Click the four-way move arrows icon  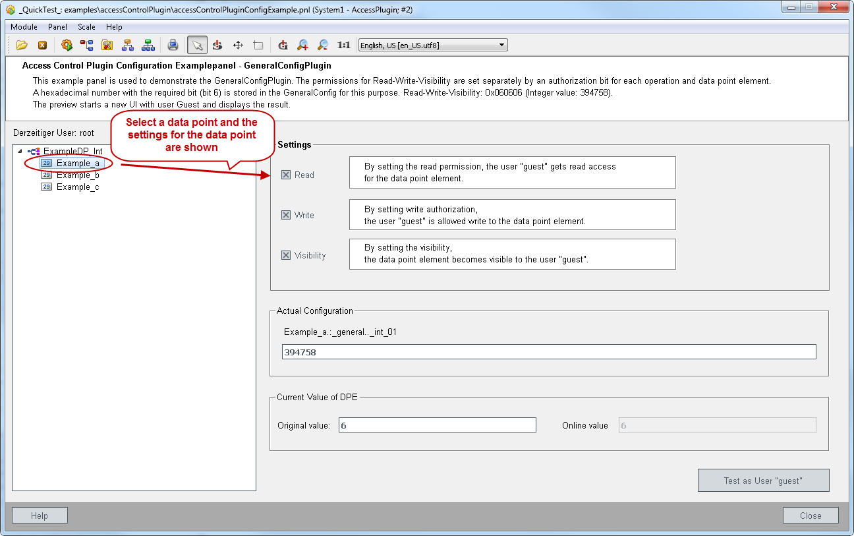pyautogui.click(x=238, y=45)
